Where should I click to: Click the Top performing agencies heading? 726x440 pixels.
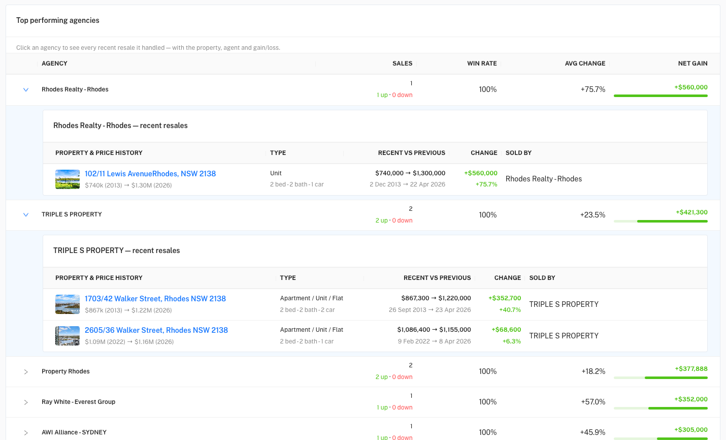coord(58,20)
